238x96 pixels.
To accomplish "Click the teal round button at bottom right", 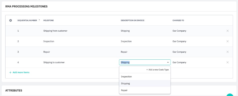I will tap(230, 95).
